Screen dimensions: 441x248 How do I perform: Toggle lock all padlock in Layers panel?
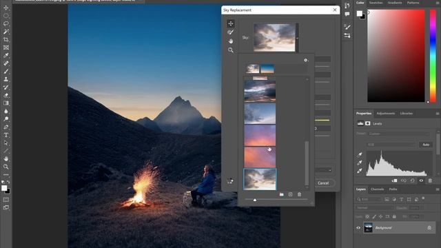tap(394, 216)
